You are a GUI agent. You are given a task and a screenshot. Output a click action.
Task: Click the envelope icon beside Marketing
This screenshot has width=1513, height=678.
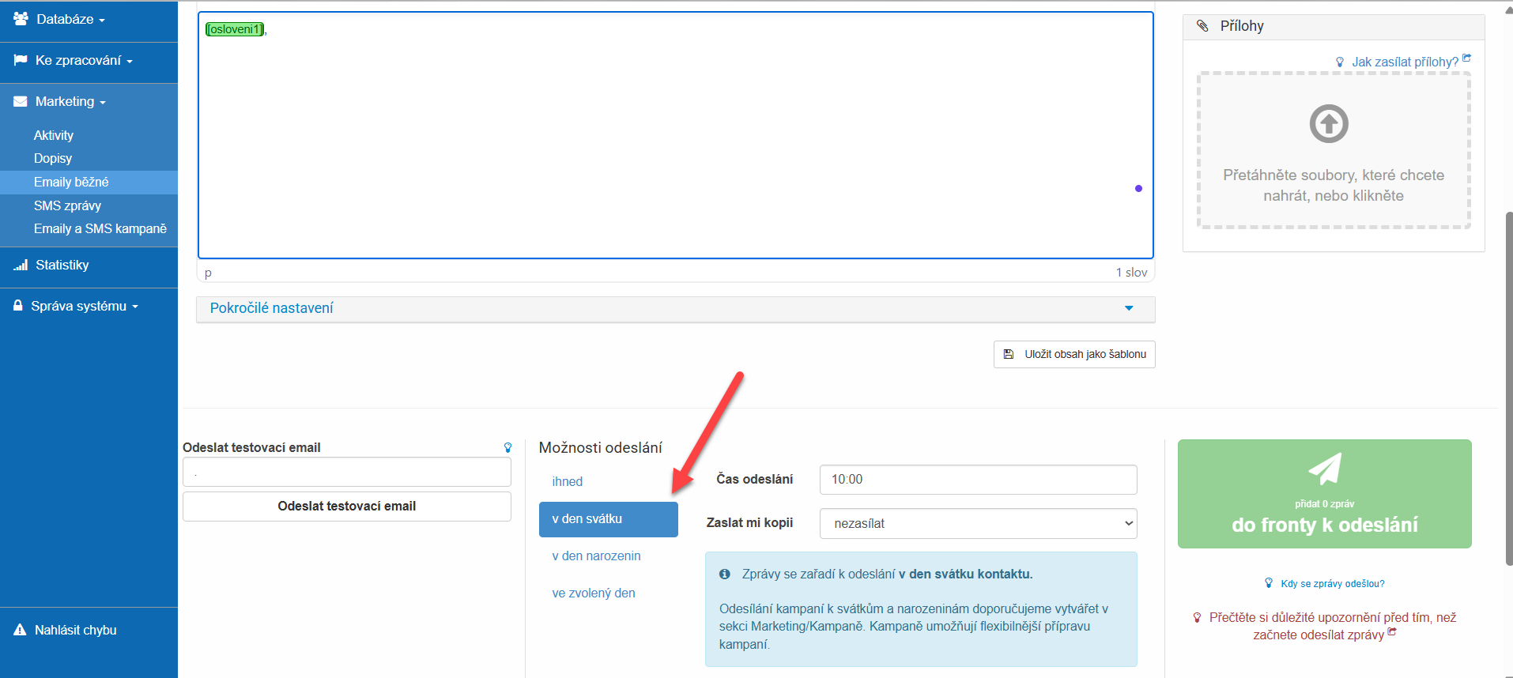[21, 102]
